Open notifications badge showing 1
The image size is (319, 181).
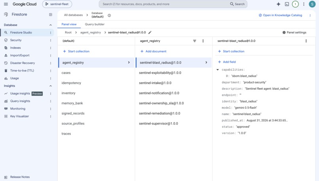pyautogui.click(x=295, y=4)
